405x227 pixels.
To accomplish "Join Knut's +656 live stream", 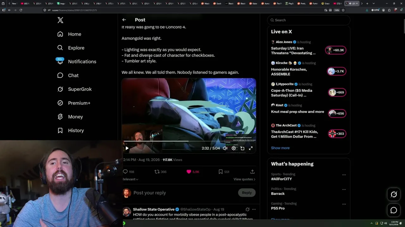I will pyautogui.click(x=337, y=113).
